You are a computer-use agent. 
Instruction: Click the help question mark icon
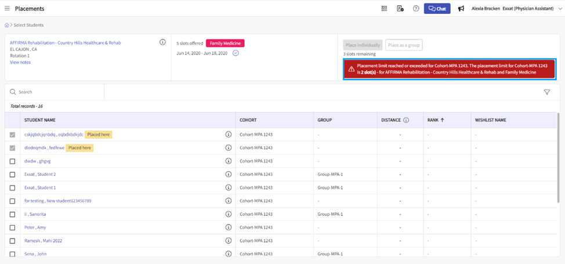416,9
